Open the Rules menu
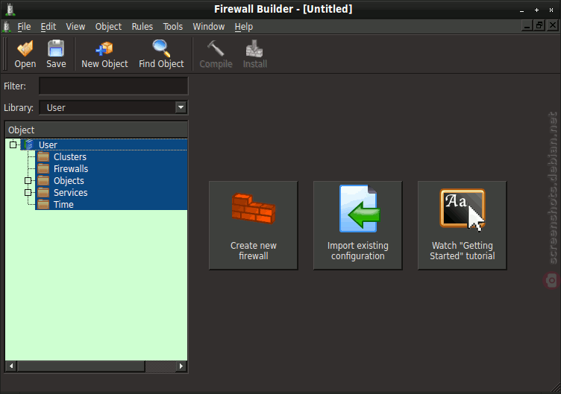The width and height of the screenshot is (561, 394). [142, 27]
